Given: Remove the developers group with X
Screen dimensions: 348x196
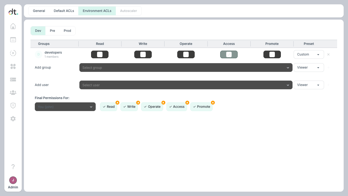Looking at the screenshot, I should (328, 54).
